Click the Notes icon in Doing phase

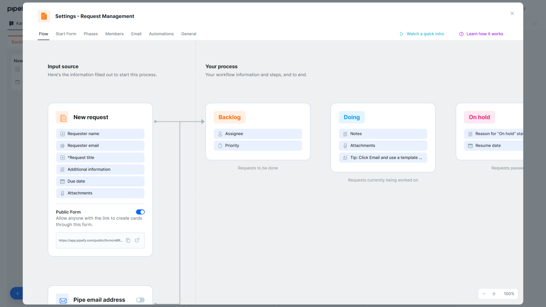[345, 134]
